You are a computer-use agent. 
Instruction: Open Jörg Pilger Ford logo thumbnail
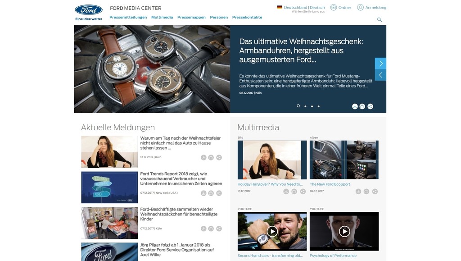point(109,252)
